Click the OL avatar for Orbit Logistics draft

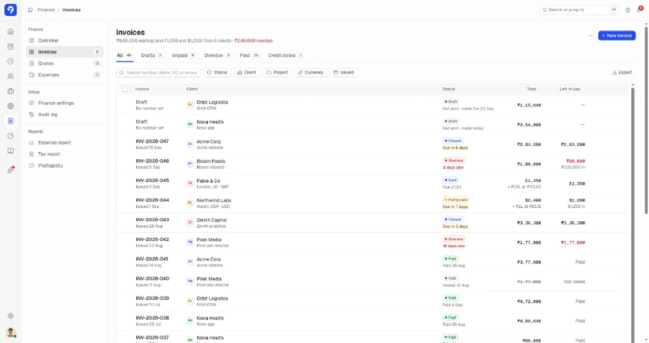coord(190,105)
